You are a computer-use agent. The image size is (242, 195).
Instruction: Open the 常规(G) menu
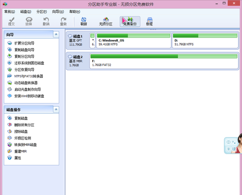pos(10,12)
